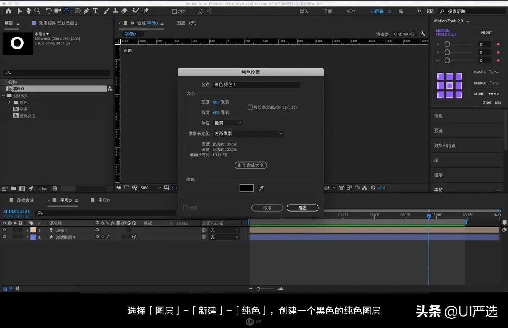Open the 小屏幕 workspace menu item
Viewport: 508px width, 328px height.
pyautogui.click(x=377, y=11)
